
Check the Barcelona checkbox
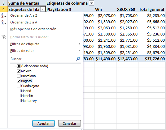(19, 76)
